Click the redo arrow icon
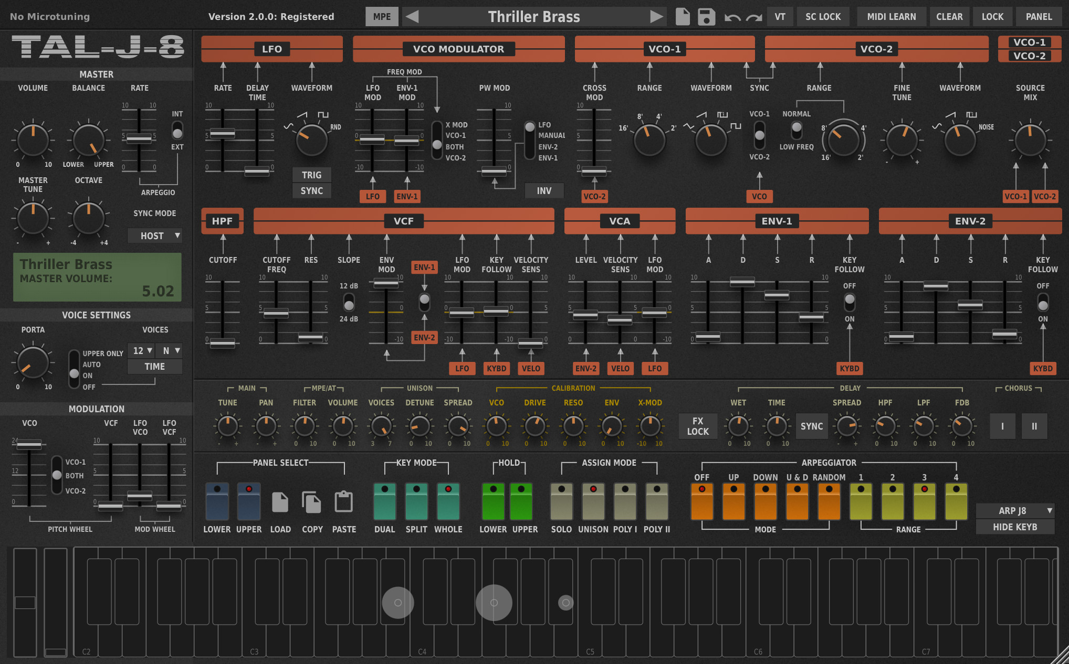 click(x=754, y=18)
